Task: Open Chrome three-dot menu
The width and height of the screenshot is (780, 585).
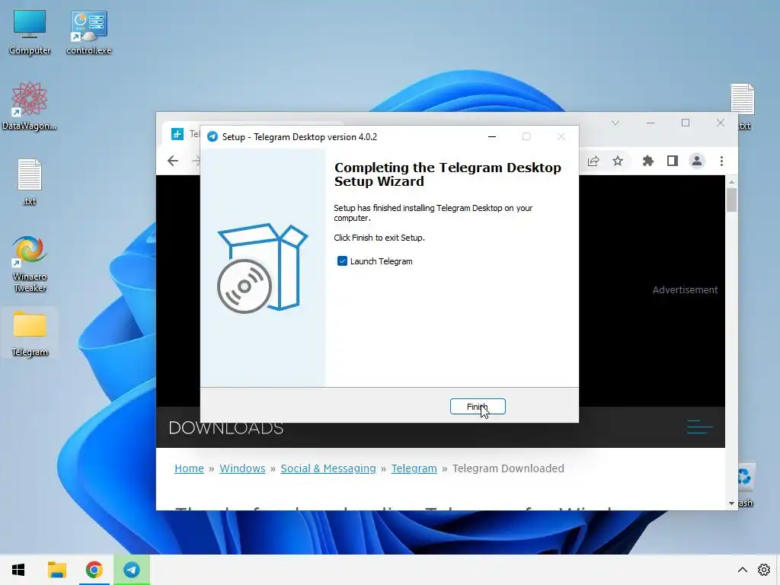Action: (x=721, y=161)
